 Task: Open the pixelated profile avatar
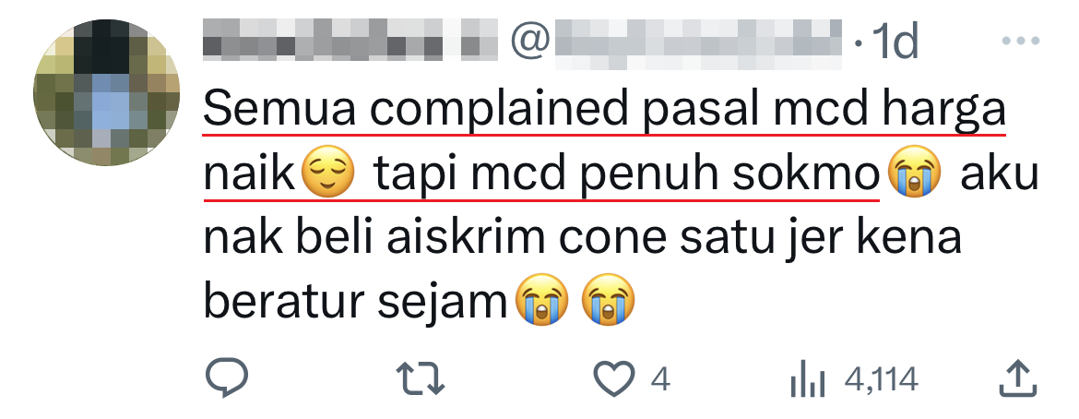(106, 91)
